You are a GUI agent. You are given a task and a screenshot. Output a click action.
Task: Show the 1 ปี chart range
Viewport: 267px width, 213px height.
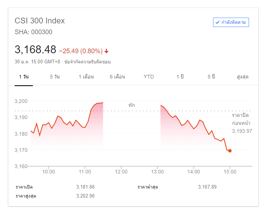coord(180,77)
